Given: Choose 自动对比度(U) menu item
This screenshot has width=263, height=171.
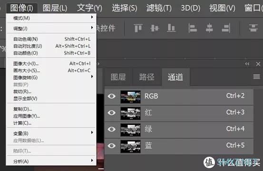Looking at the screenshot, I should pyautogui.click(x=51, y=46).
